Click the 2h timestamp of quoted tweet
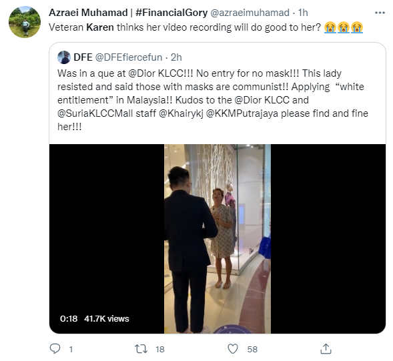This screenshot has width=393, height=361. [176, 57]
